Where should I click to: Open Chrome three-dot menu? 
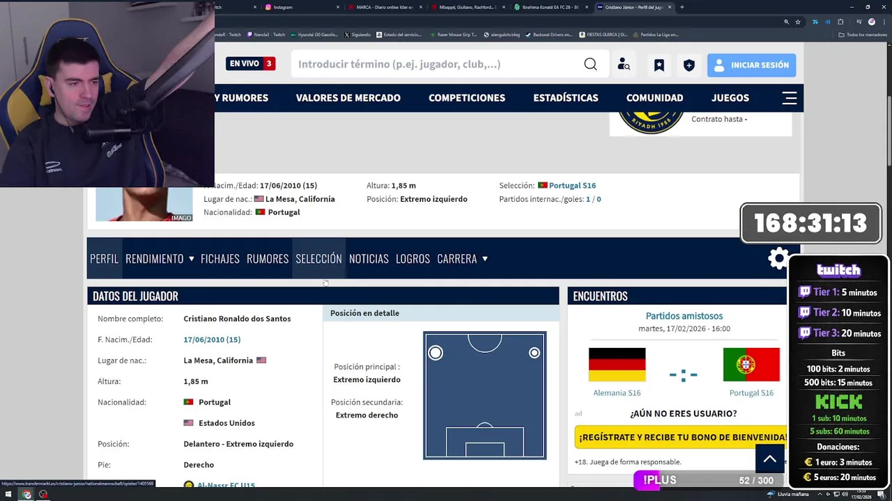coord(884,22)
